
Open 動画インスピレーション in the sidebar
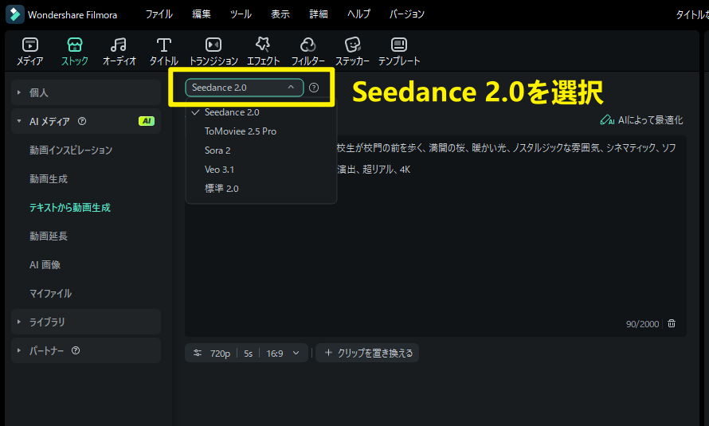tap(71, 150)
